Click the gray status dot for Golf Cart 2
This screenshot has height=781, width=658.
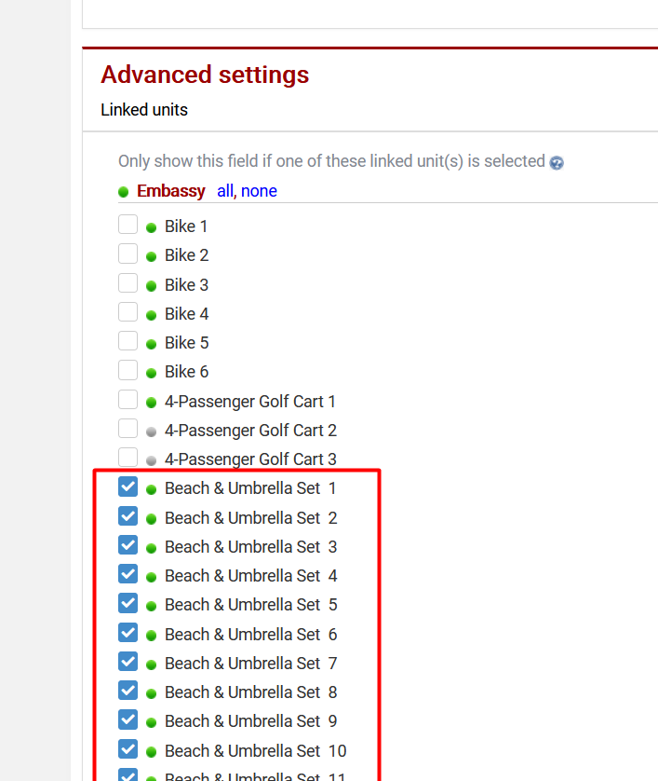(x=151, y=432)
